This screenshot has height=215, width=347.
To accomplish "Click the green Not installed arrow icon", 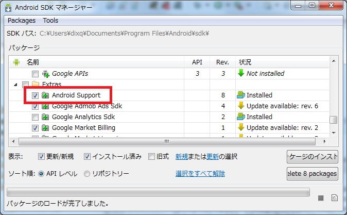I will click(x=241, y=73).
